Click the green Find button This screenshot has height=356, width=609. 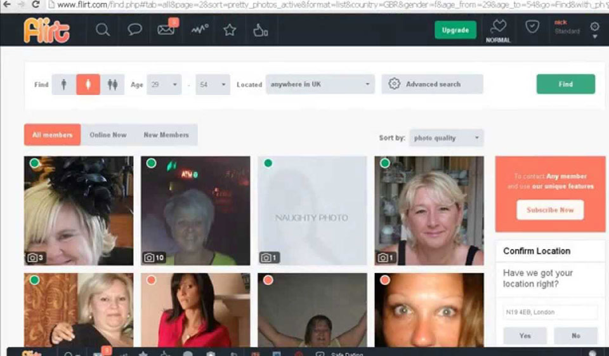[x=565, y=84]
